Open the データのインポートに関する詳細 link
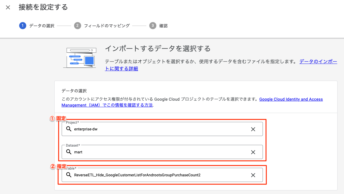The height and width of the screenshot is (194, 344). tap(318, 62)
